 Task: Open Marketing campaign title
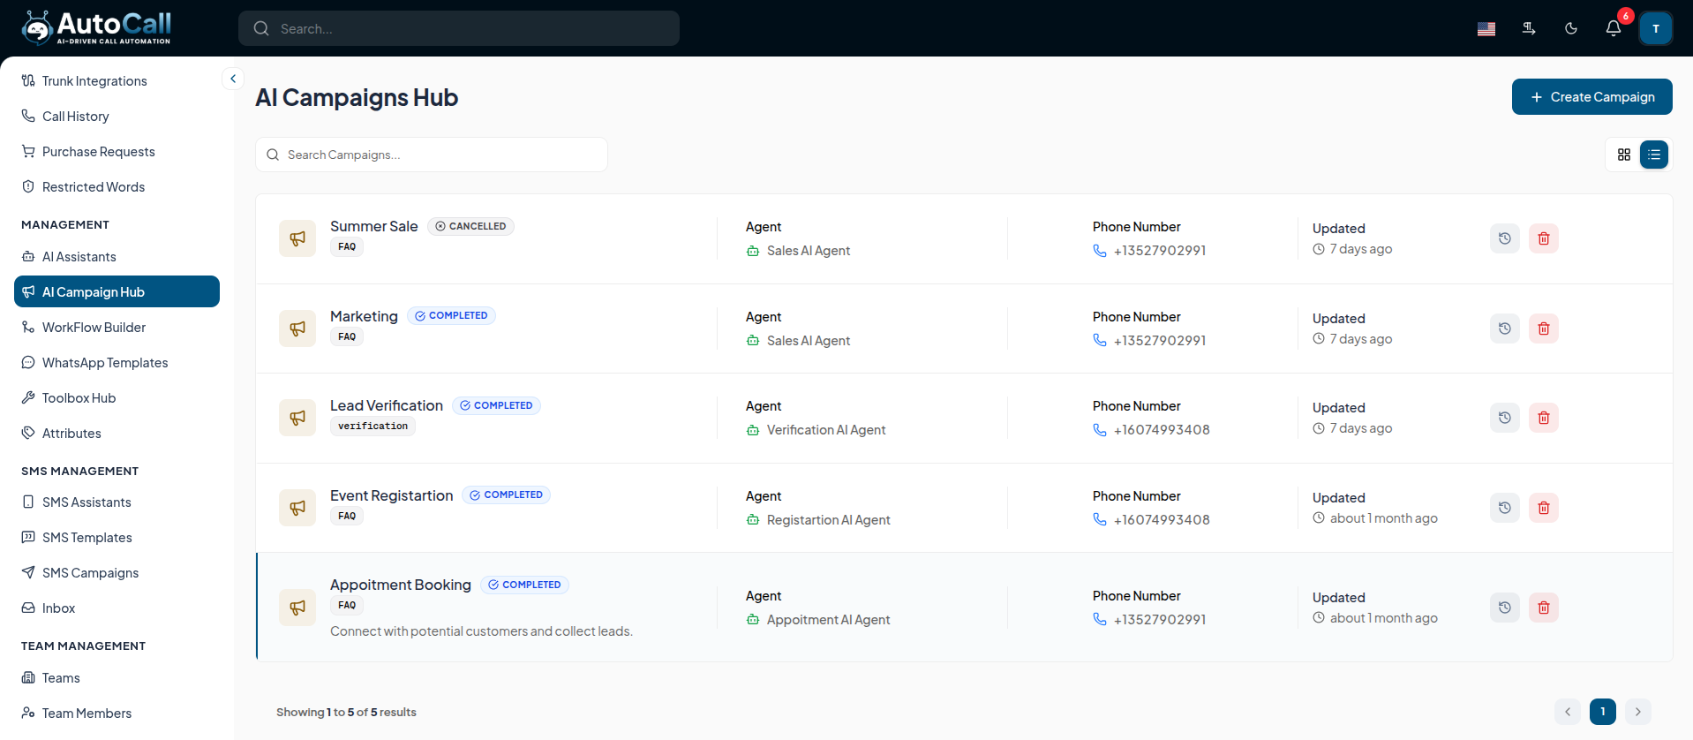tap(364, 316)
